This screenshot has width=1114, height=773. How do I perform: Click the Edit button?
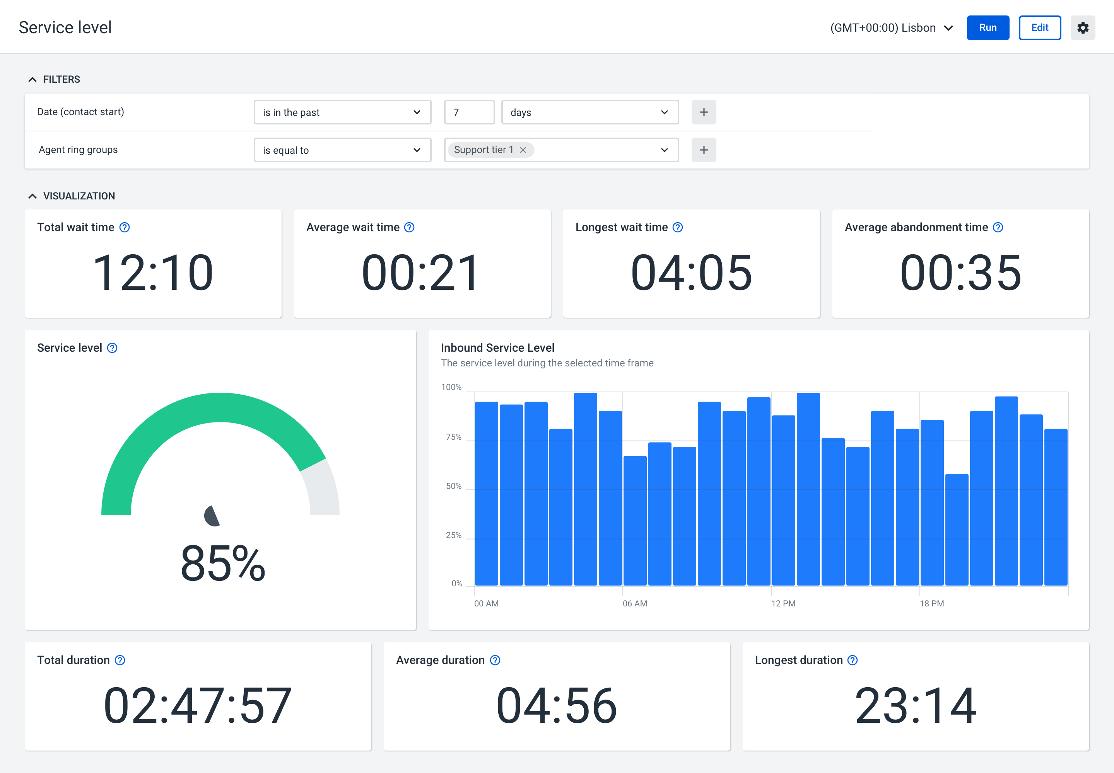pyautogui.click(x=1039, y=27)
